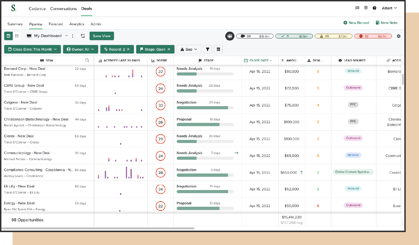This screenshot has width=419, height=245.
Task: Open pipeline view settings gear
Action: click(x=398, y=36)
